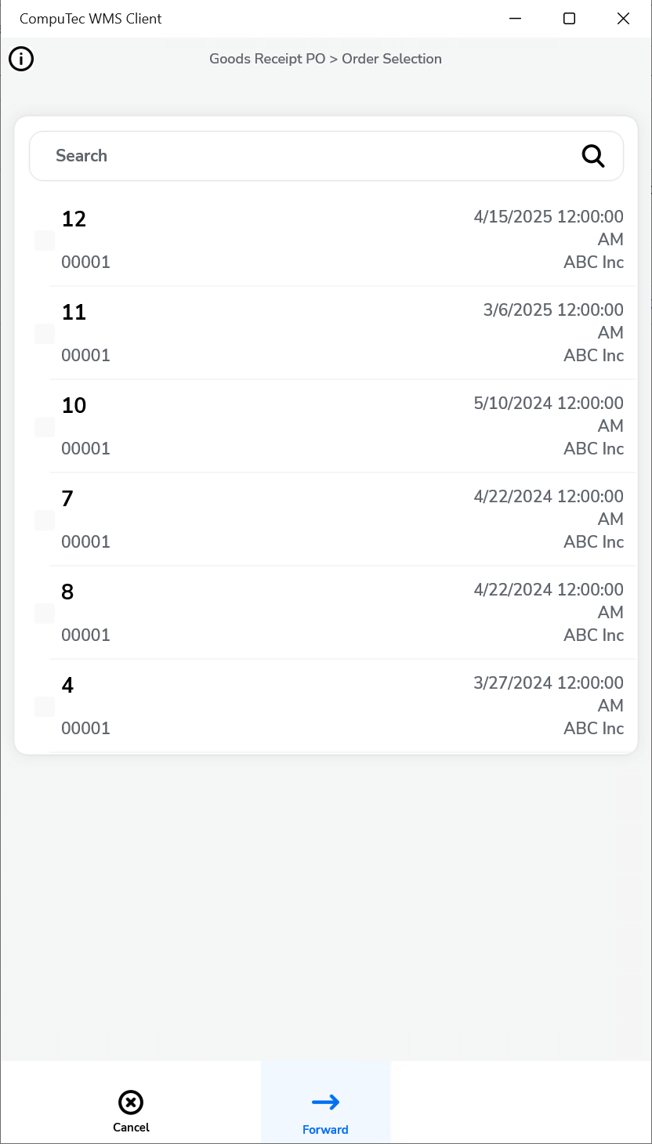Click the Cancel circle-x icon
Screen dimensions: 652x1144
(x=131, y=1102)
